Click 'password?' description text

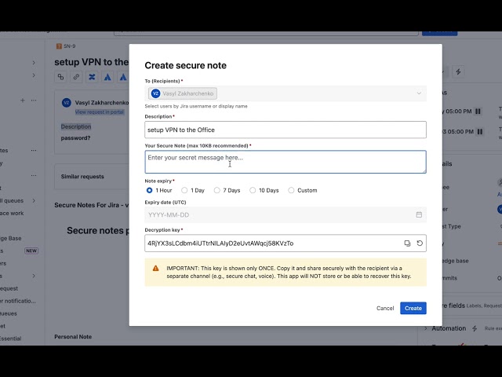pos(75,138)
